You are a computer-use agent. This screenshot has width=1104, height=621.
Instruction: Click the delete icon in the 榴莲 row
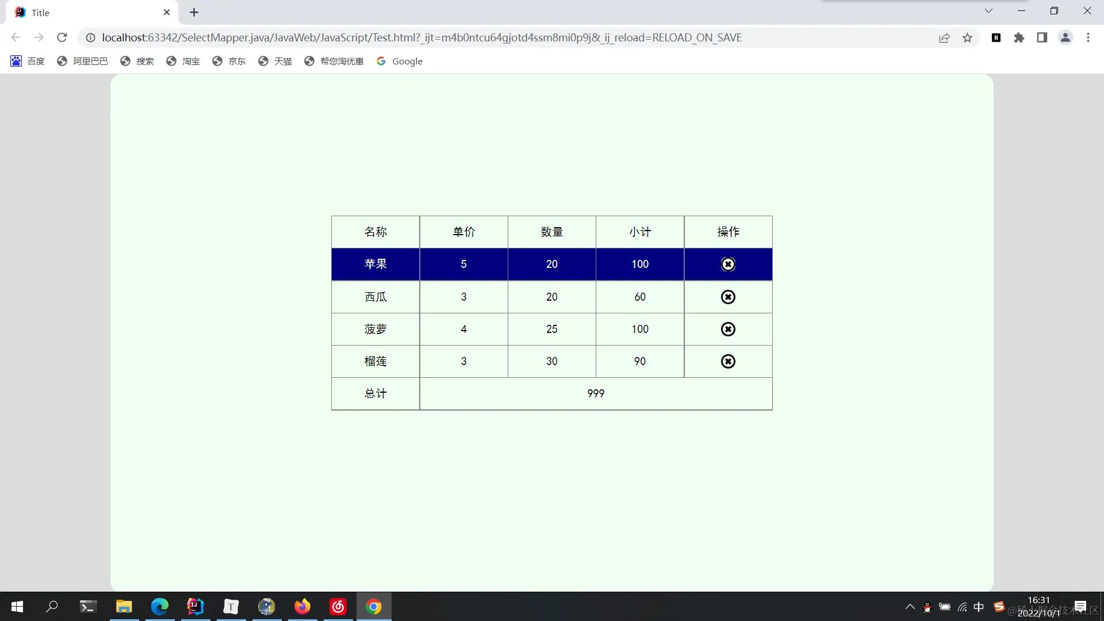click(728, 361)
